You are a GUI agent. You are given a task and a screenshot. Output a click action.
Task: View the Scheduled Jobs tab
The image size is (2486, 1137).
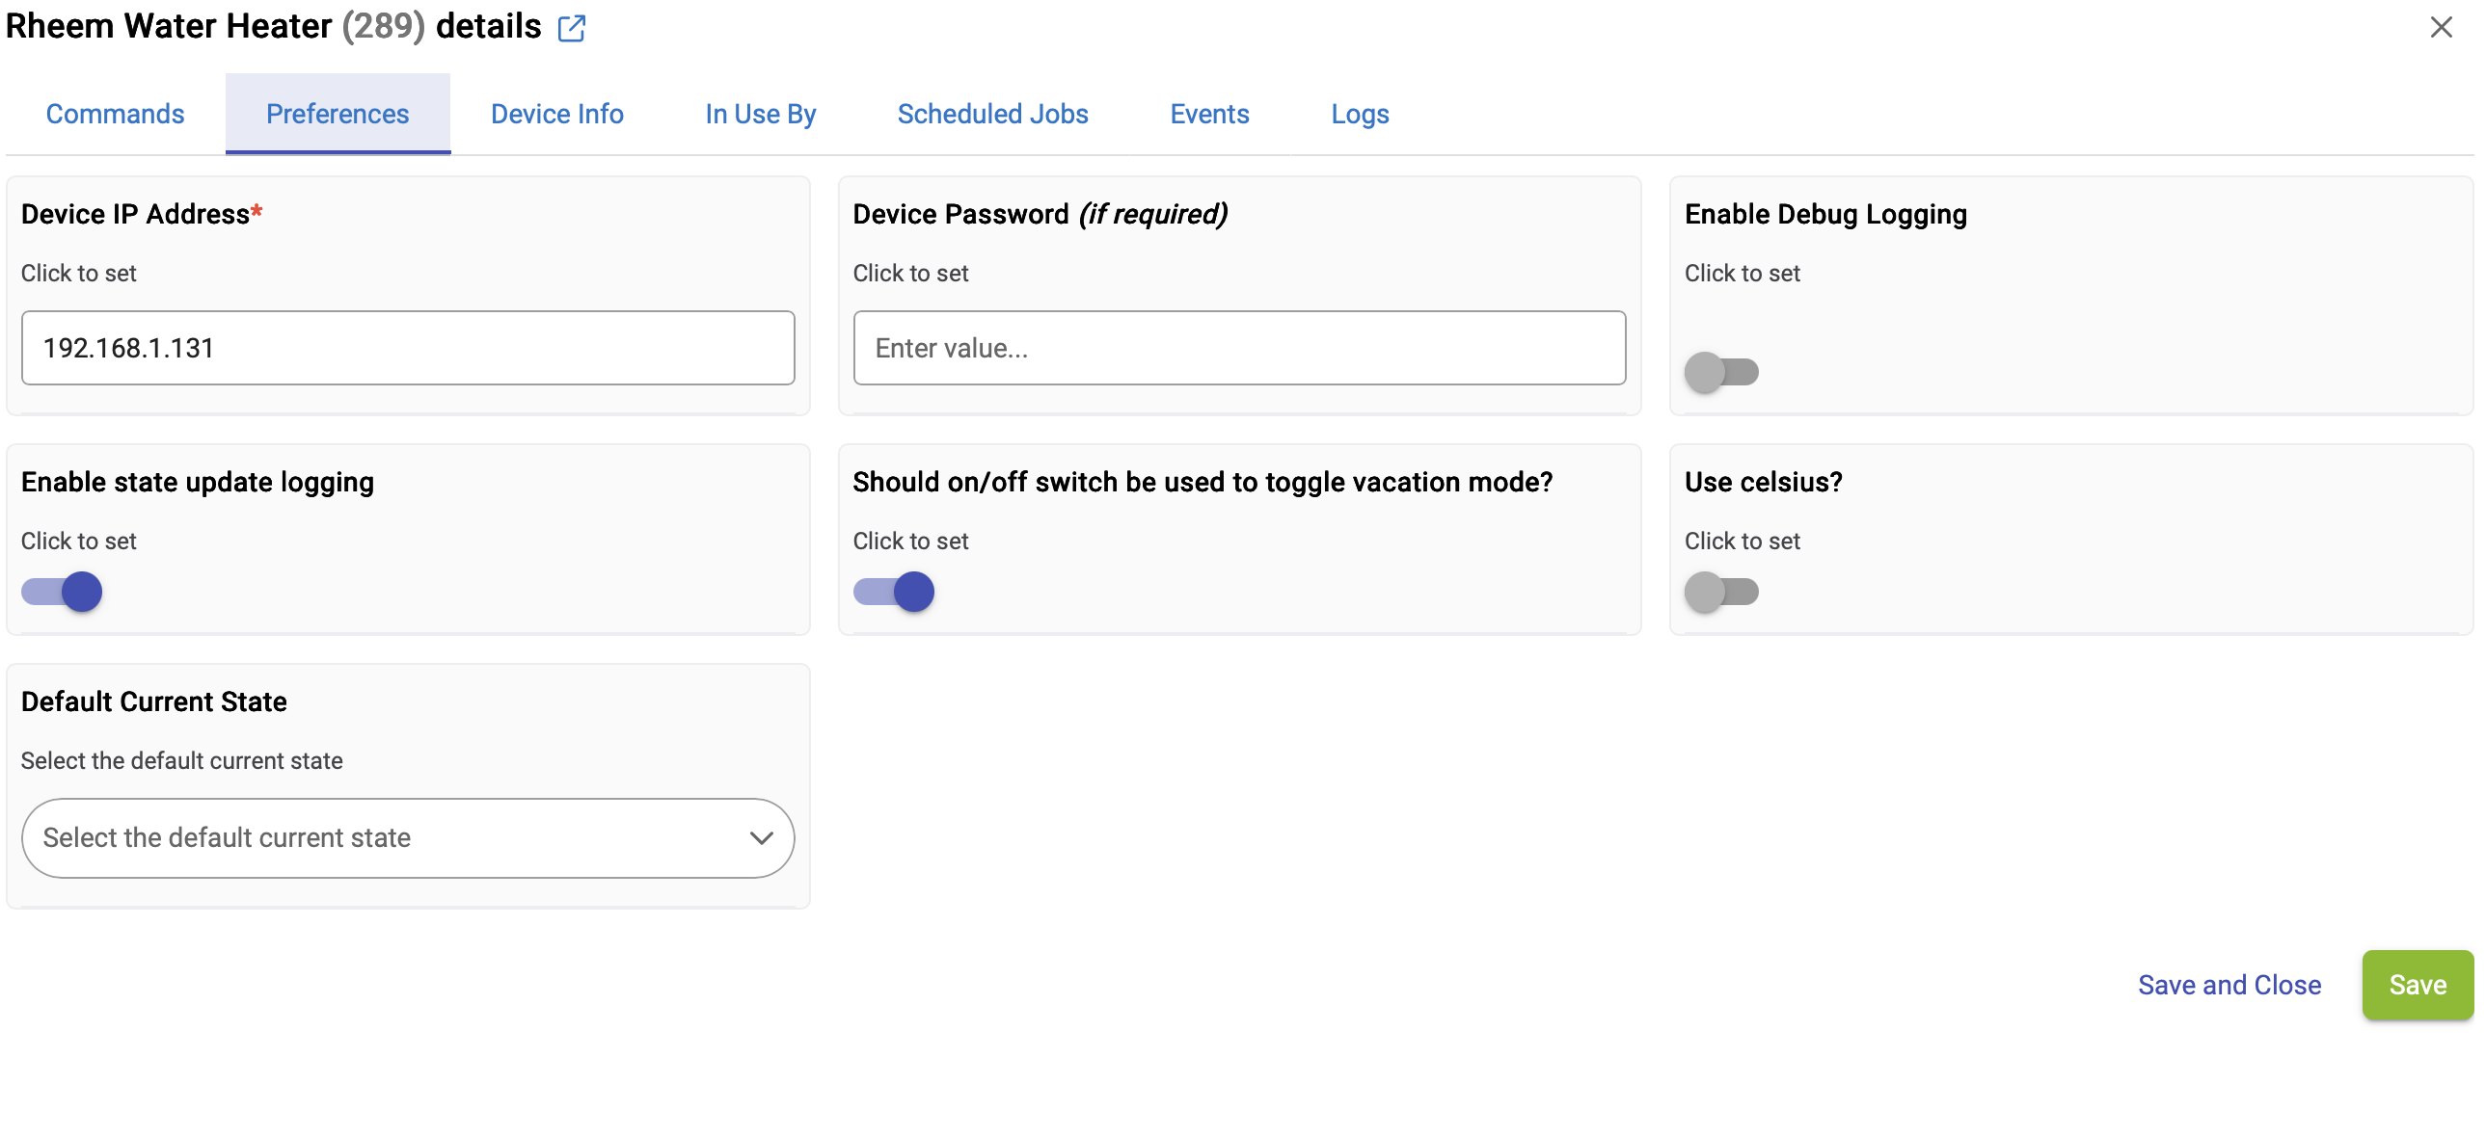click(x=992, y=114)
